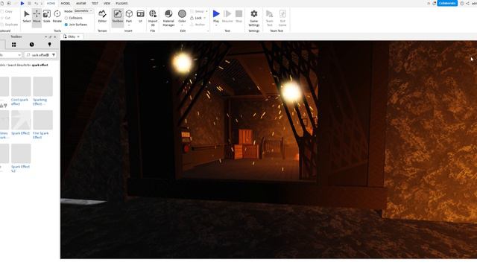This screenshot has height=268, width=477.
Task: Open the Play button dropdown arrow
Action: (216, 25)
